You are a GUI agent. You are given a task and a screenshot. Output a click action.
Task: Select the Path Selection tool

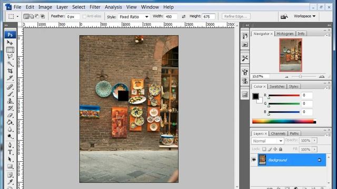[10, 159]
